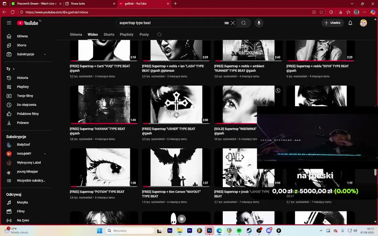Click the browser address bar
The height and width of the screenshot is (236, 378).
pos(166,12)
